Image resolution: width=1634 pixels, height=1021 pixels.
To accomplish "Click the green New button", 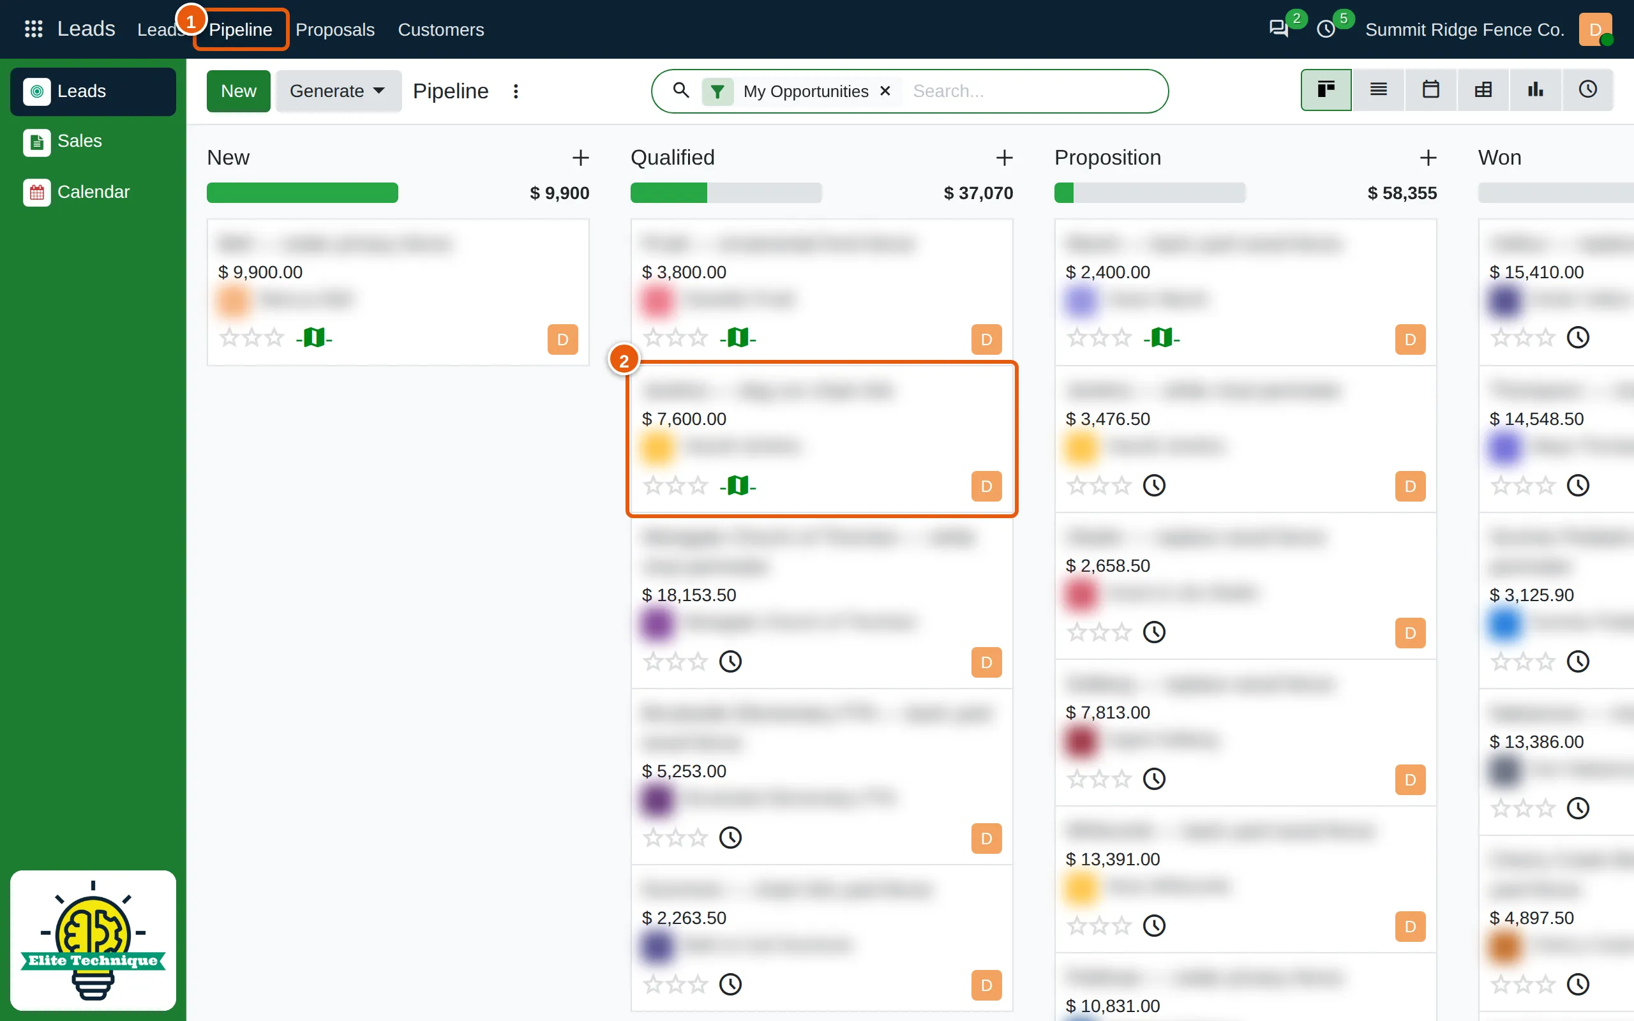I will pos(238,91).
